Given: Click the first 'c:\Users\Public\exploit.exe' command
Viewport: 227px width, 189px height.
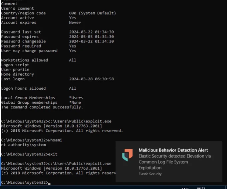Looking at the screenshot, I should pyautogui.click(x=80, y=121).
